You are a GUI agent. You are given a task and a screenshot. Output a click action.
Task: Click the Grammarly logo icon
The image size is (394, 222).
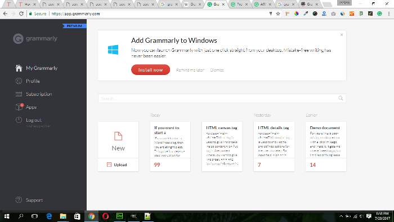[x=18, y=39]
